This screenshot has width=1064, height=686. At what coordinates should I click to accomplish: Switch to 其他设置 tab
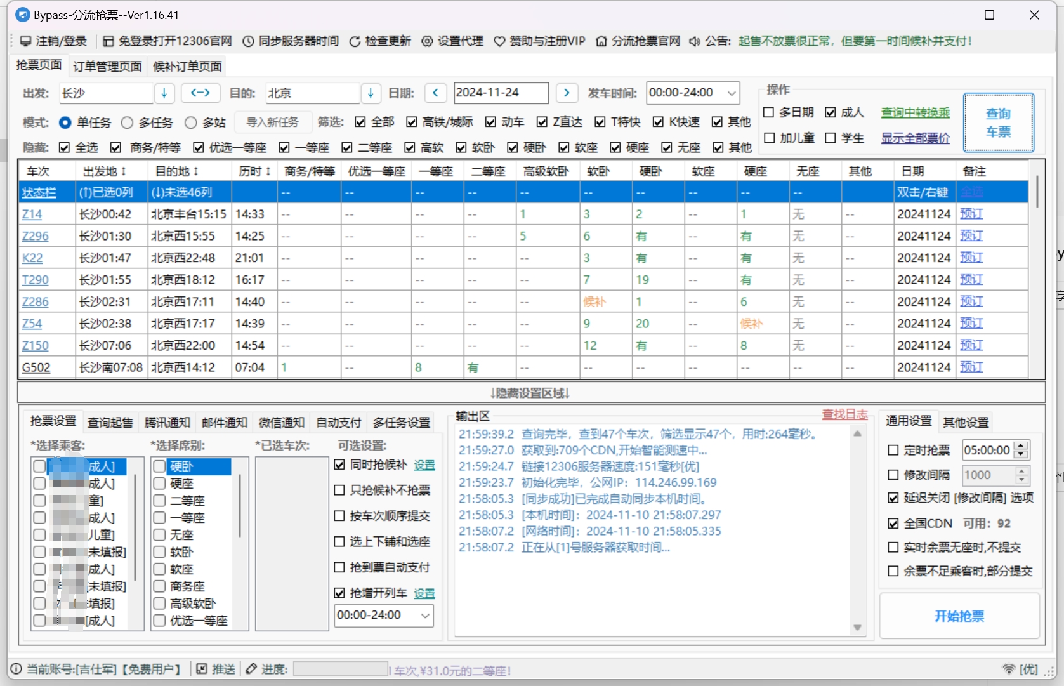tap(966, 423)
